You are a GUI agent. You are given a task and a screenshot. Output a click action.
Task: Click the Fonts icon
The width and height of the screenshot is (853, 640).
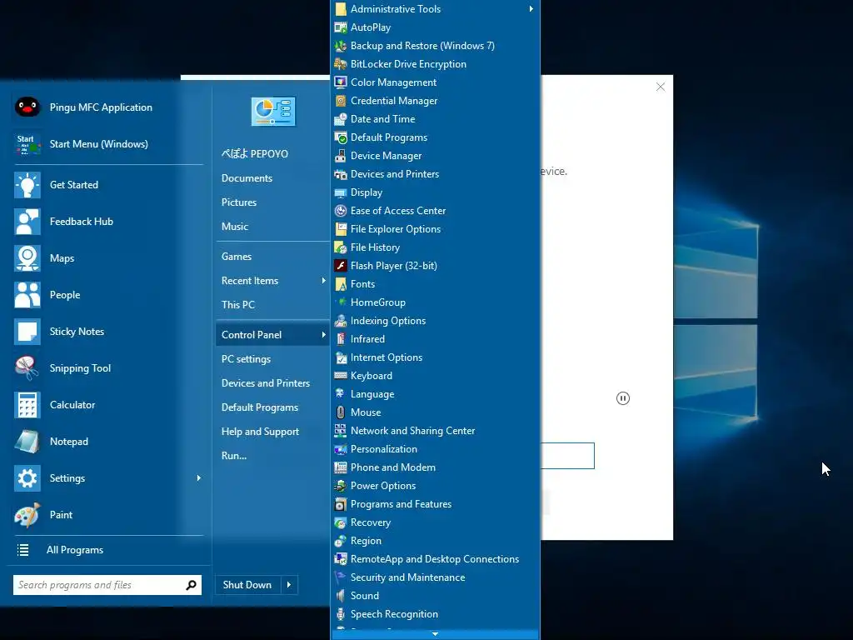tap(341, 284)
